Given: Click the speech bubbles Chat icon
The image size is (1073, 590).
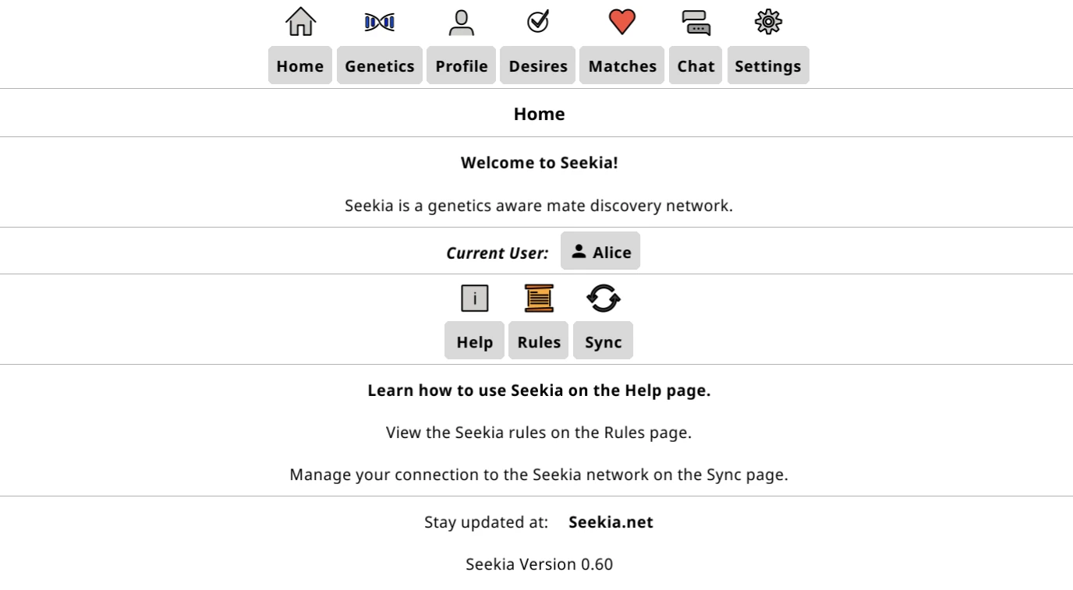Looking at the screenshot, I should coord(696,22).
